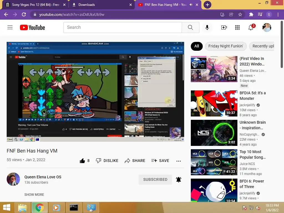Click the share page icon in address bar
Viewport: 284px width, 213px height.
231,14
